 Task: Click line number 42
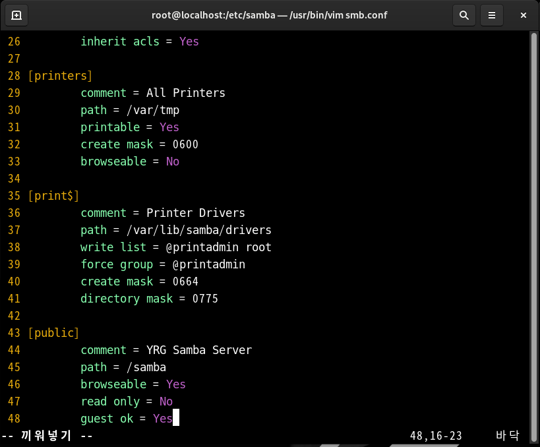click(14, 316)
